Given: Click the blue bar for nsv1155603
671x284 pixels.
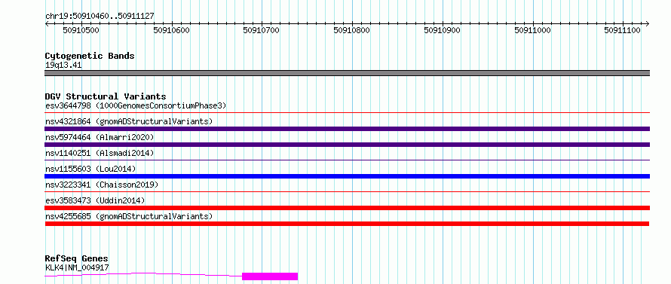Looking at the screenshot, I should pos(347,176).
